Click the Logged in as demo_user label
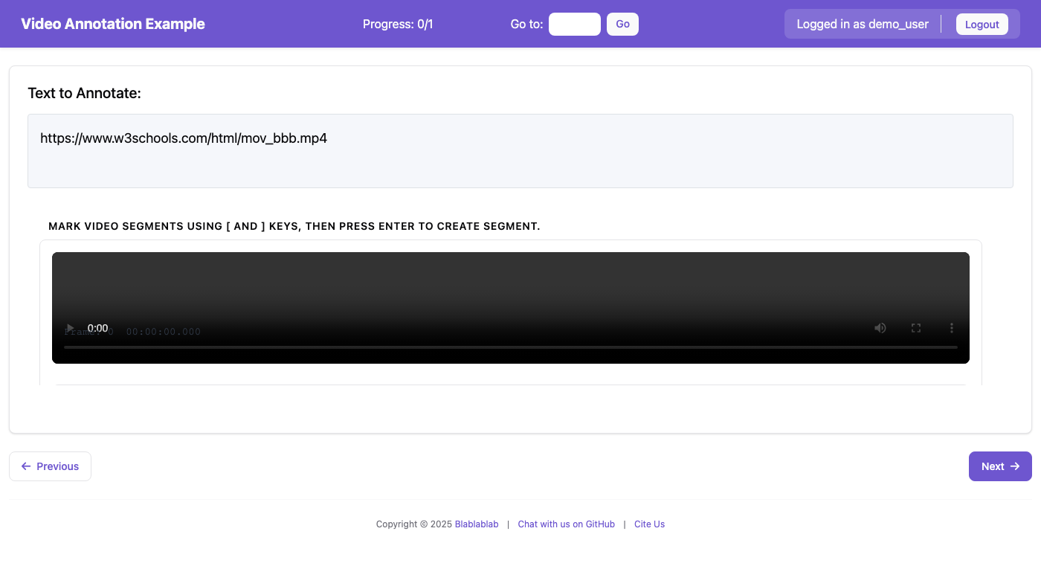The image size is (1041, 566). 863,24
